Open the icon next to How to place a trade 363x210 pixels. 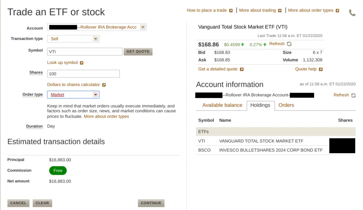(x=231, y=10)
